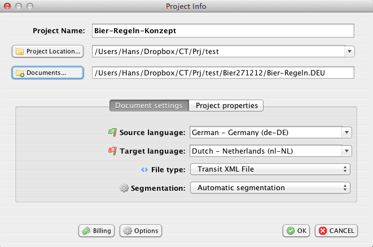Open Billing via the green money icon
The height and width of the screenshot is (247, 373).
pyautogui.click(x=96, y=231)
